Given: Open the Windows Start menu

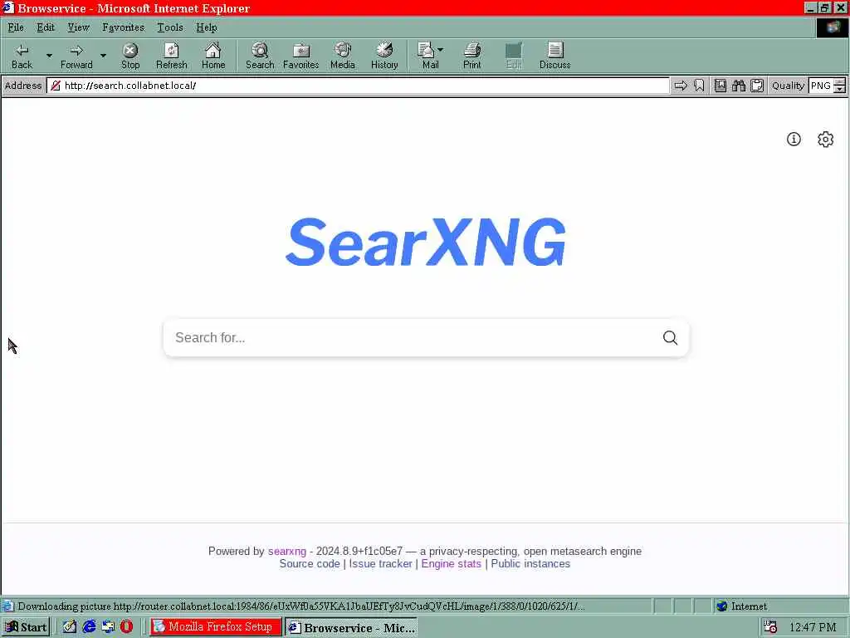Looking at the screenshot, I should (26, 627).
